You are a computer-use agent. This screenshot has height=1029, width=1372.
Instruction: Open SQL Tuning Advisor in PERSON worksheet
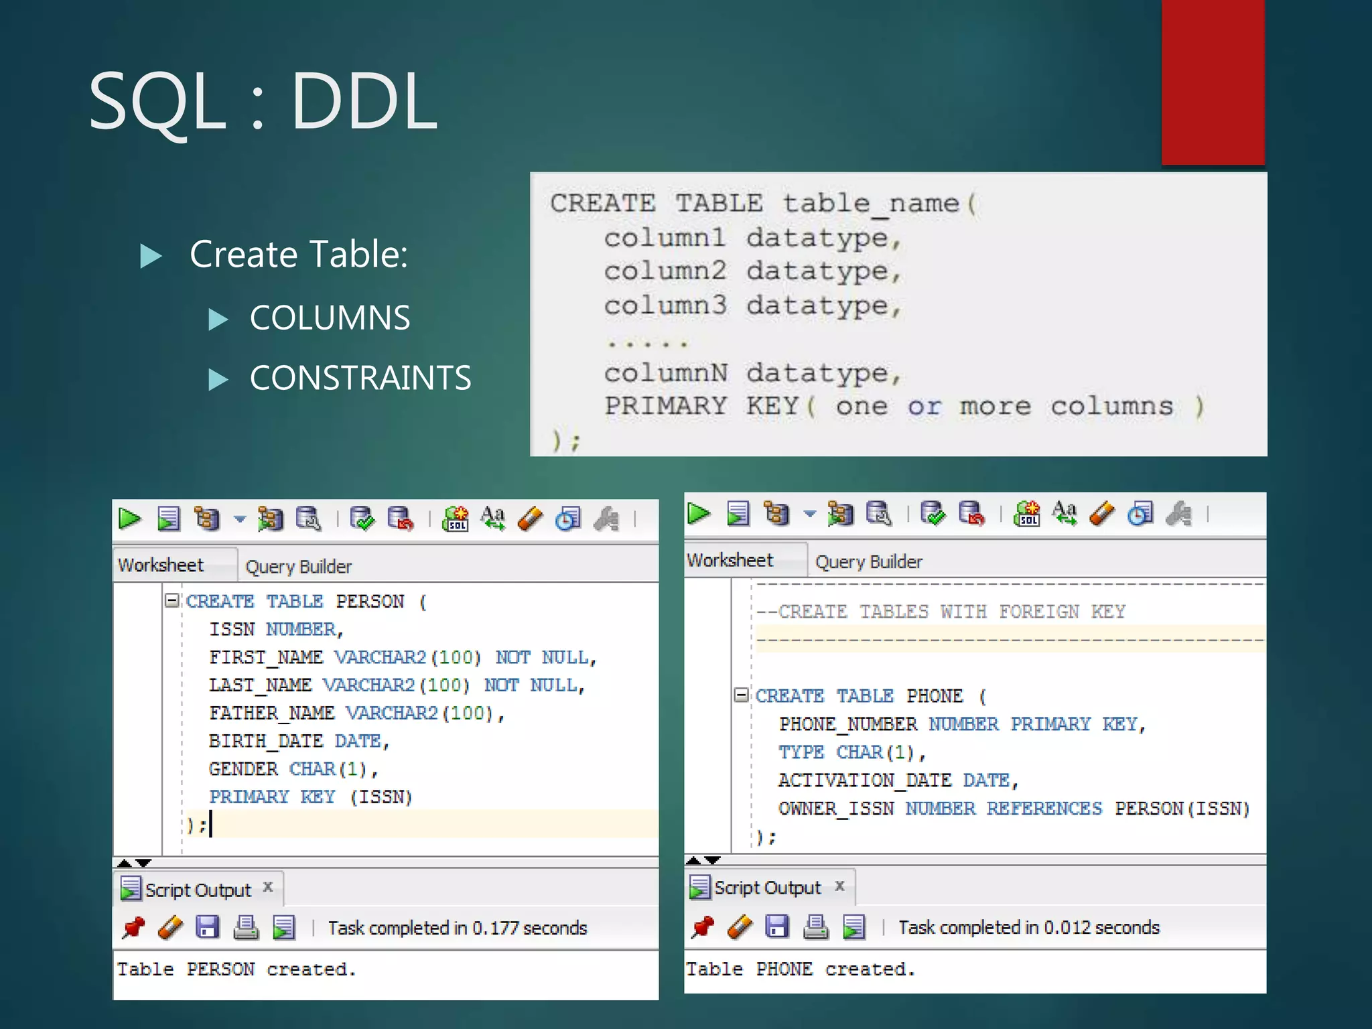pyautogui.click(x=309, y=519)
